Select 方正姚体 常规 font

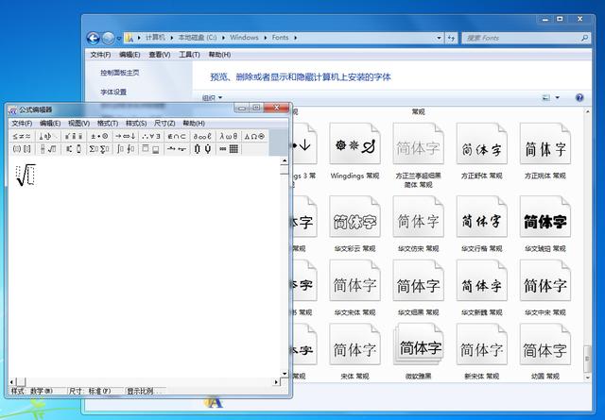point(544,151)
